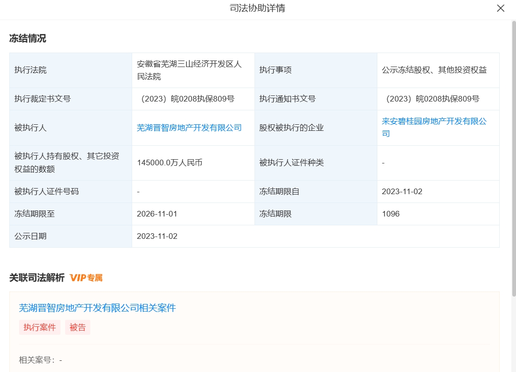The image size is (516, 372).
Task: Click the 冻结期限自 label cell
Action: [316, 192]
